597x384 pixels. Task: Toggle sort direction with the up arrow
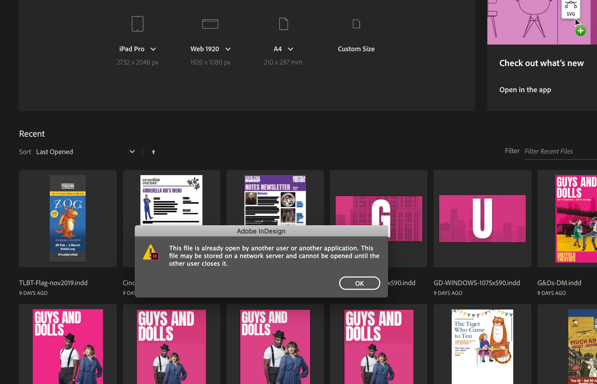[x=153, y=152]
